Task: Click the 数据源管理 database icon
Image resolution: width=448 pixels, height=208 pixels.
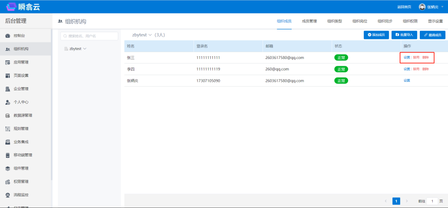Action: (8, 115)
